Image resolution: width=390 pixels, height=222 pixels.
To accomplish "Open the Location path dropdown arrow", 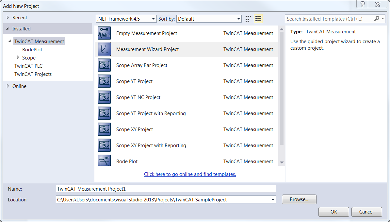I will coord(273,199).
